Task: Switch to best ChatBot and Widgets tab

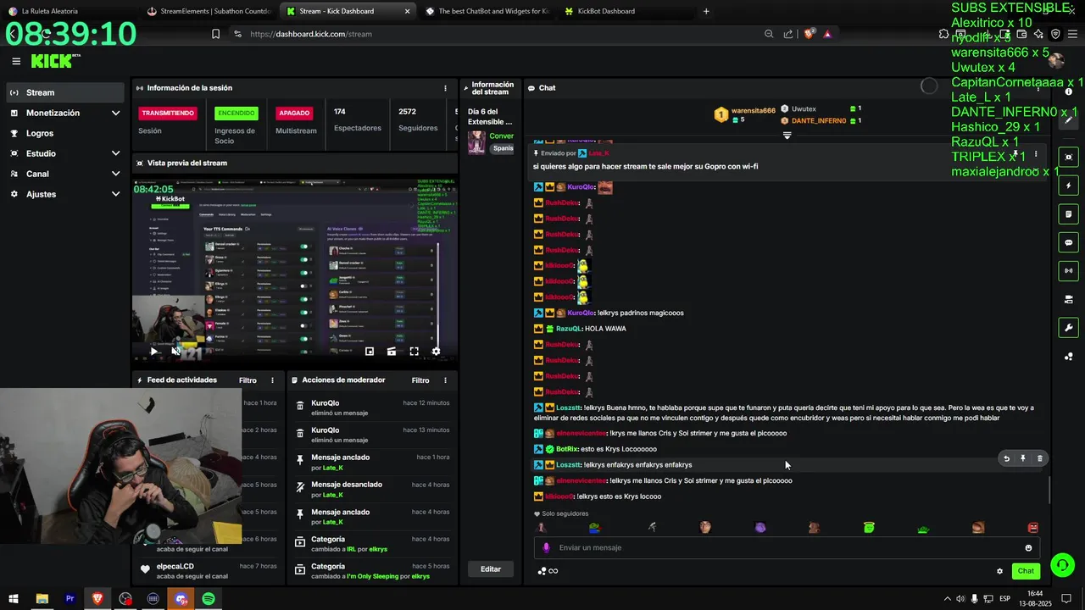Action: tap(487, 11)
